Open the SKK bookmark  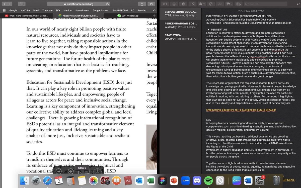click(x=58, y=11)
